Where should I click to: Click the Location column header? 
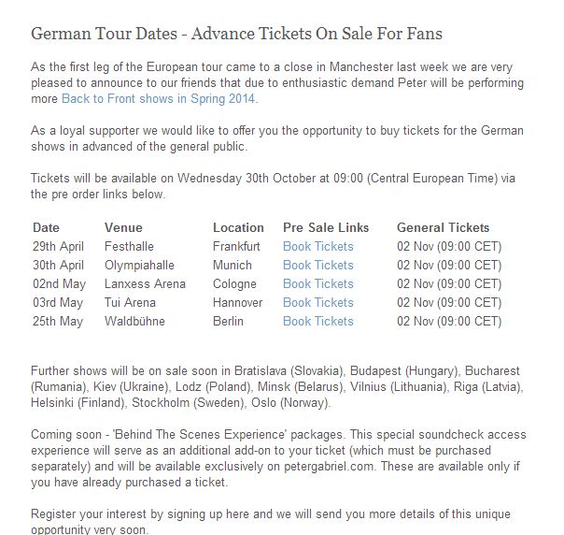tap(238, 227)
